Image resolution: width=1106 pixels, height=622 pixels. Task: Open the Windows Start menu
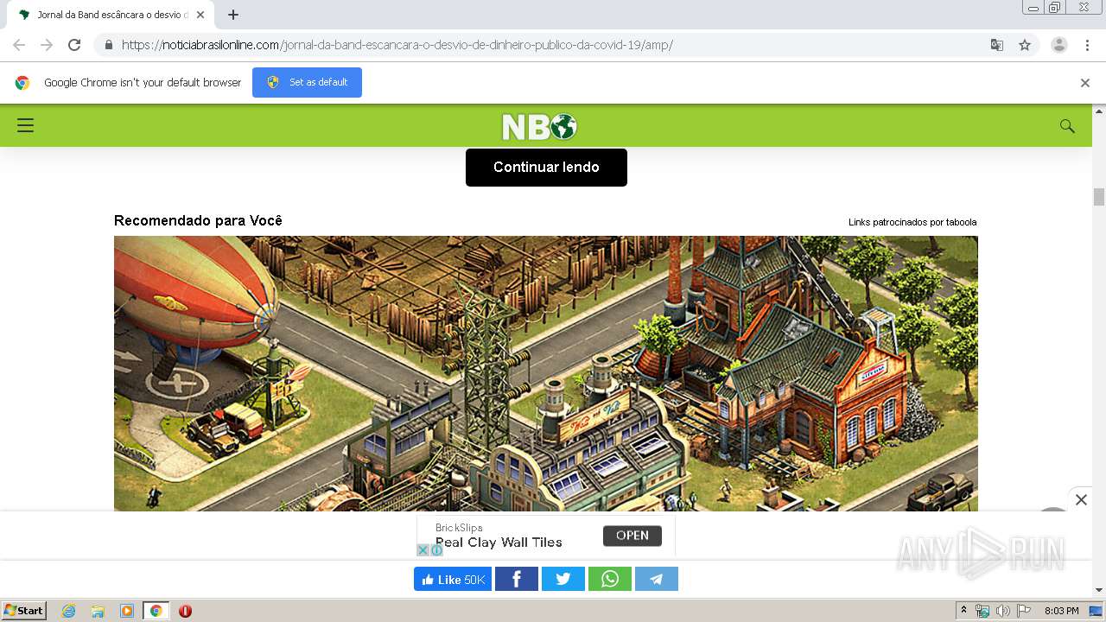click(24, 611)
